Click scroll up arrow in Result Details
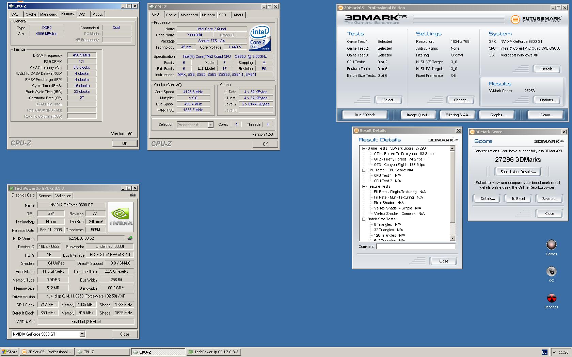Screen dimensions: 572x357 tap(452, 148)
